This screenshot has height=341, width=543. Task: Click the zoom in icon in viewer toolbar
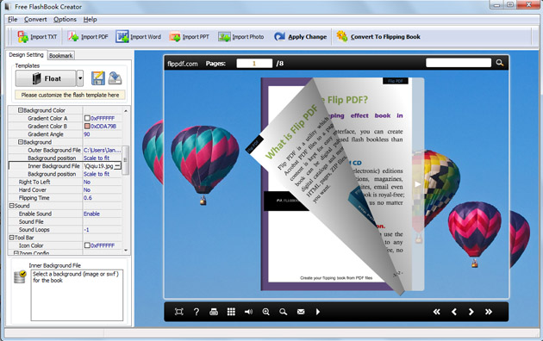266,312
